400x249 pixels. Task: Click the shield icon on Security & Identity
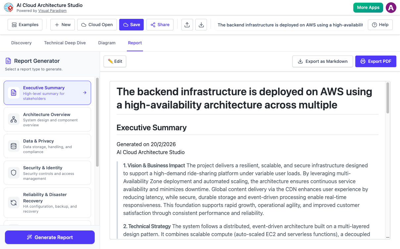click(x=14, y=173)
